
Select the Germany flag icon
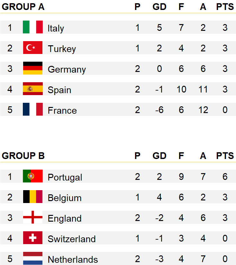click(33, 68)
